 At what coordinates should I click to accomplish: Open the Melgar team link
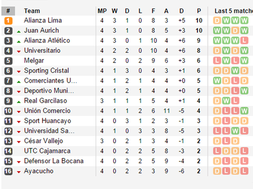point(34,60)
